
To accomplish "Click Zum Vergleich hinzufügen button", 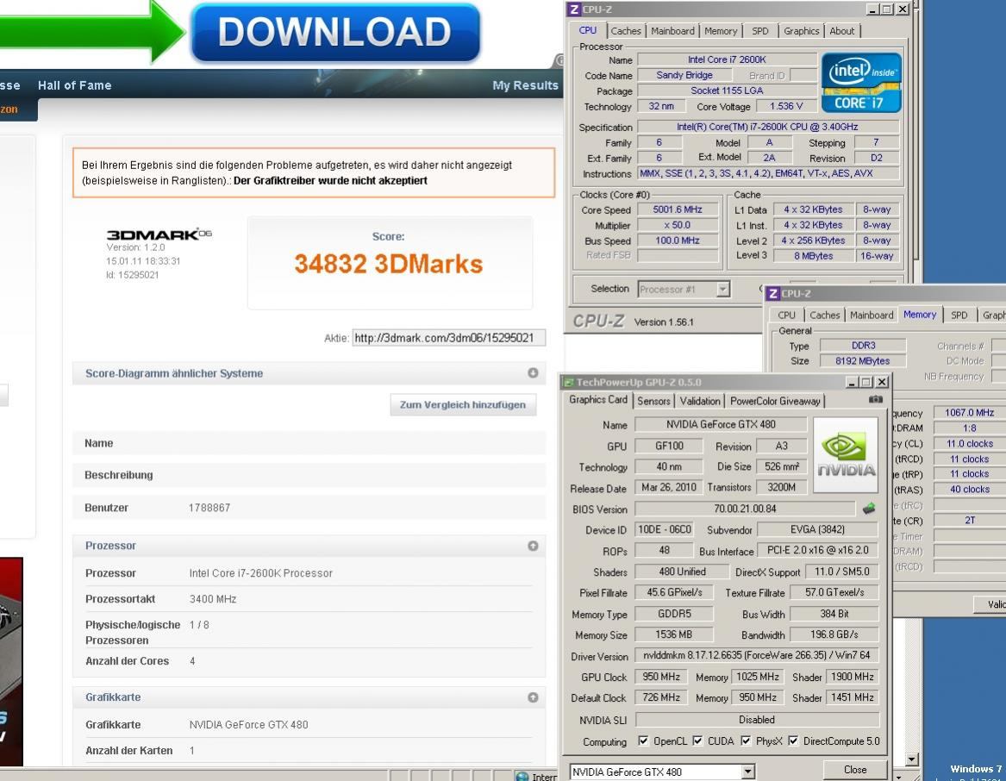I will [x=463, y=404].
